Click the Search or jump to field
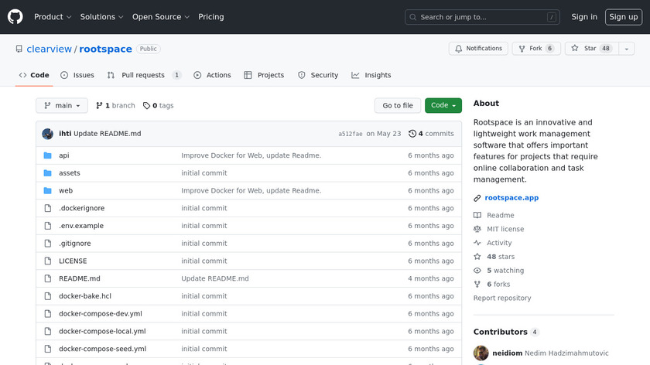 pos(481,17)
